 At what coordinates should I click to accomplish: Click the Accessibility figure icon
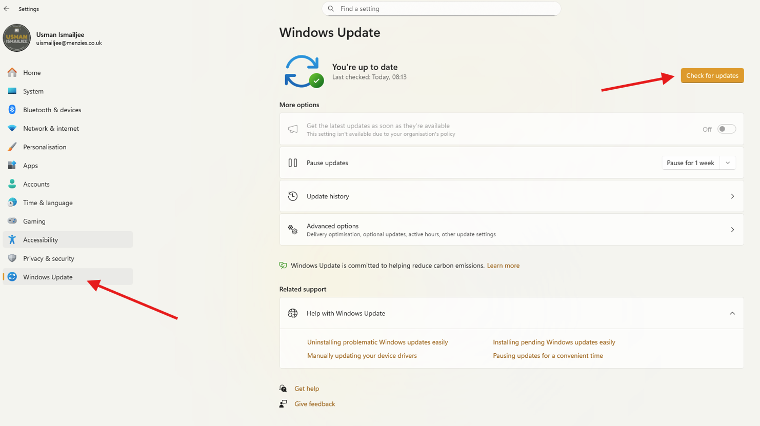12,240
